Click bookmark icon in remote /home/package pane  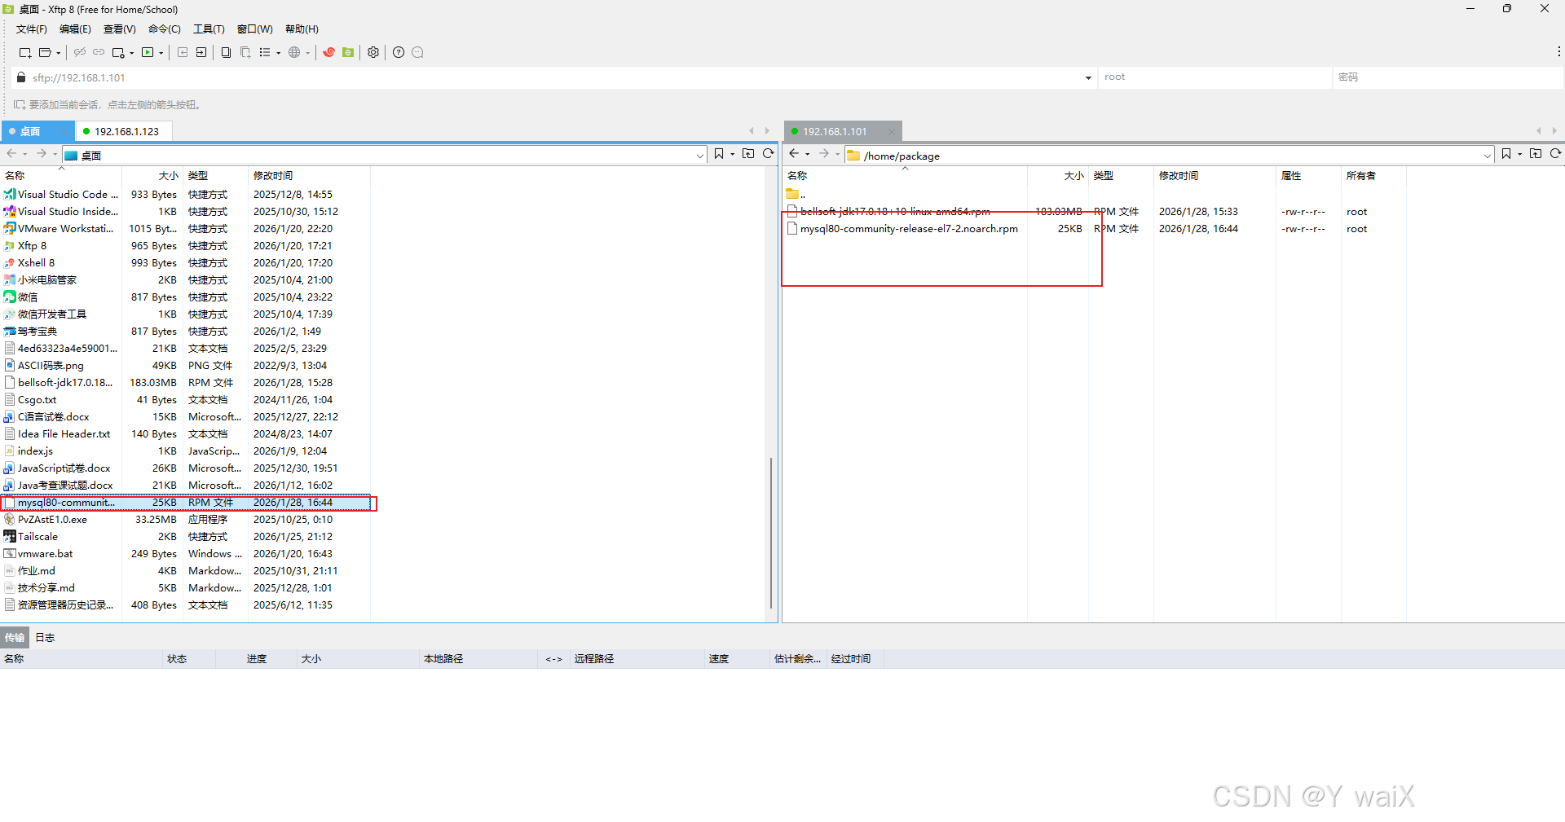point(1506,153)
